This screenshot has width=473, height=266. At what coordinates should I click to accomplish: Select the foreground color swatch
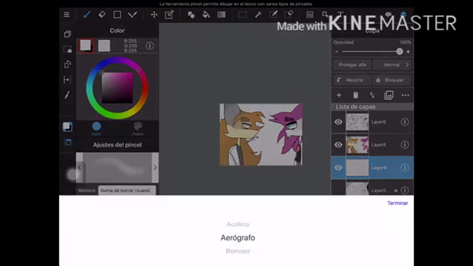[x=86, y=45]
